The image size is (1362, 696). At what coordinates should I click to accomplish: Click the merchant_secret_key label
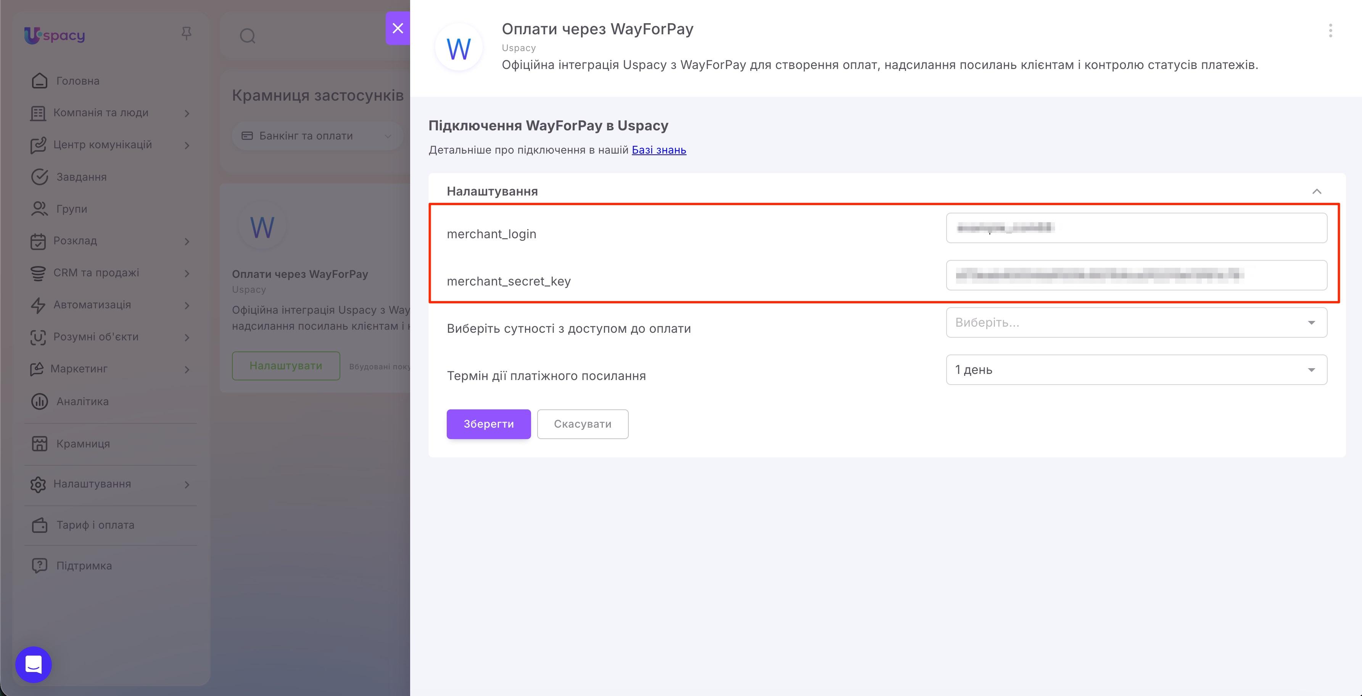click(509, 281)
